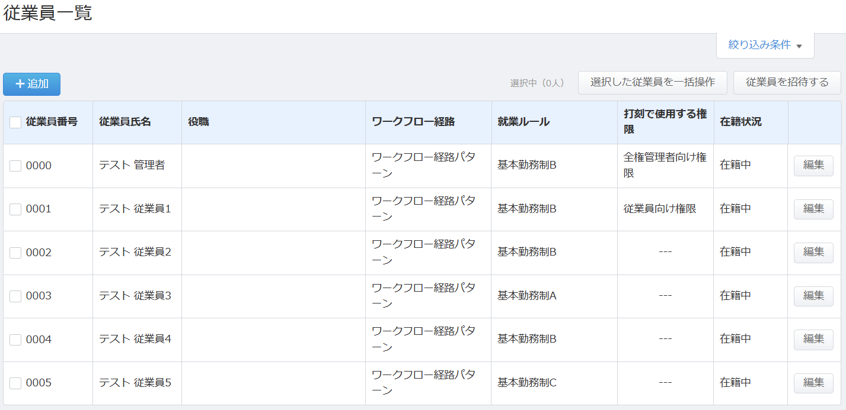Click 編集 for テスト 管理者 row
Screen dimensions: 846x410
[x=813, y=166]
